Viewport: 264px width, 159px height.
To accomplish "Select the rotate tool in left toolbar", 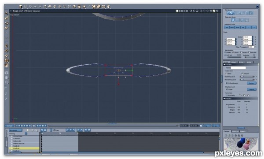I will (x=7, y=23).
